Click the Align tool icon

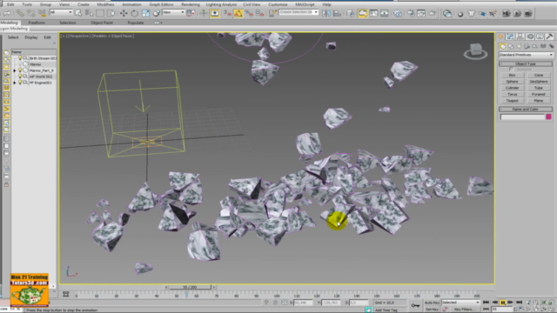tap(337, 13)
